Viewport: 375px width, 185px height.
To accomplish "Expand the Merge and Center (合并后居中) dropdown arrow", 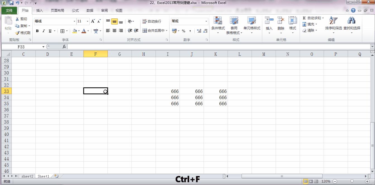I will 166,31.
